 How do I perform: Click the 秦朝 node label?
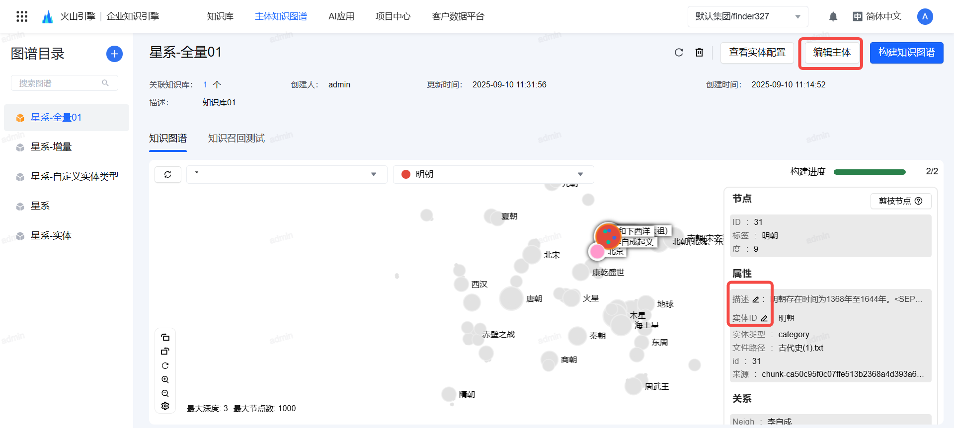click(x=598, y=336)
